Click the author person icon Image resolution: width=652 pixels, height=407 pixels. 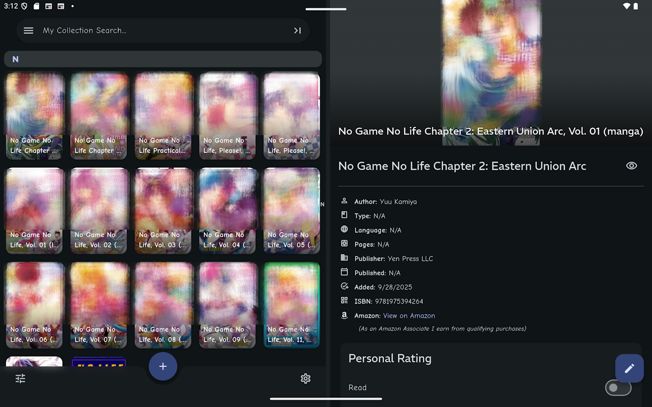pyautogui.click(x=345, y=201)
